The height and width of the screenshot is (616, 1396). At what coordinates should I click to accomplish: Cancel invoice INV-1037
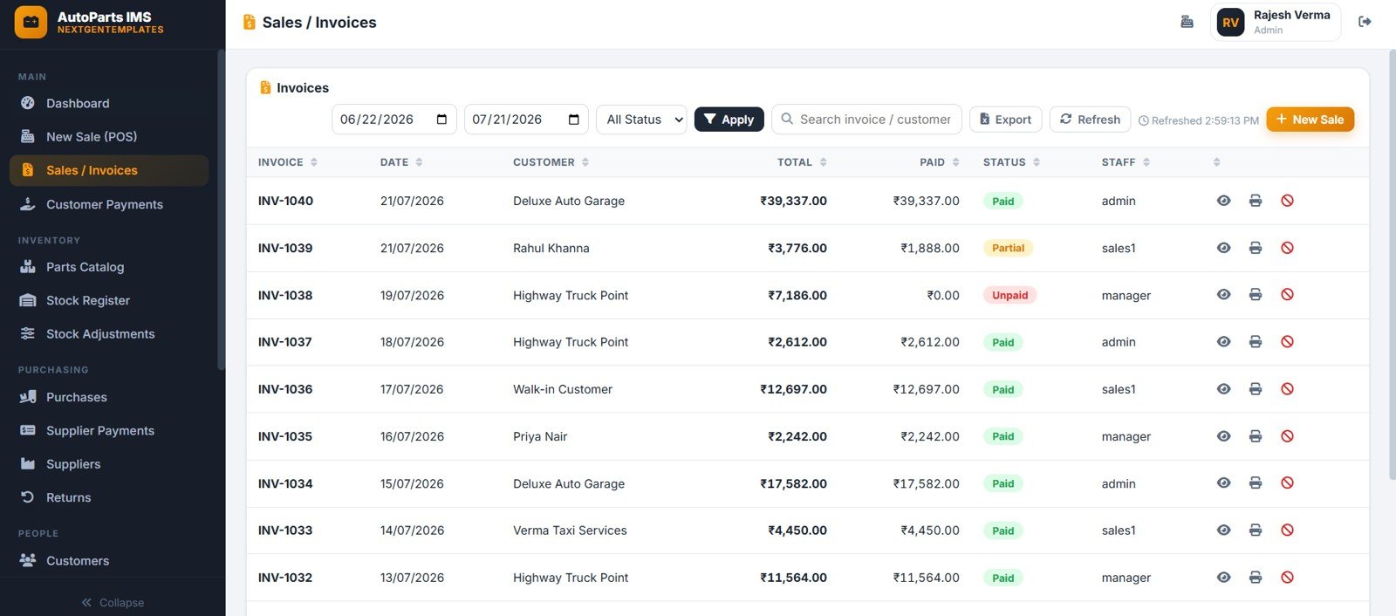(x=1287, y=342)
